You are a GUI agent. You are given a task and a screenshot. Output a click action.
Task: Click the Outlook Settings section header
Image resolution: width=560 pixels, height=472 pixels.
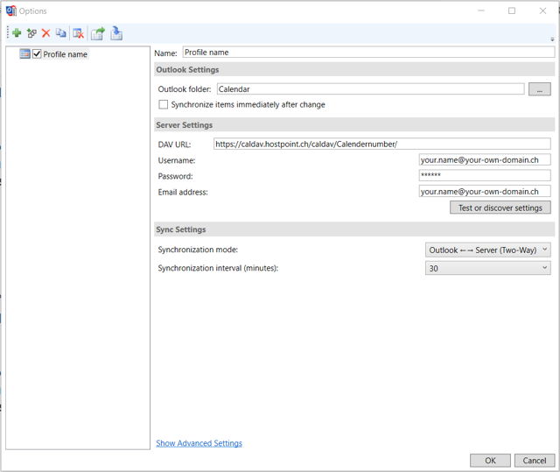tap(354, 69)
